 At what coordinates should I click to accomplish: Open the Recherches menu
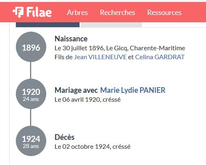(x=118, y=13)
